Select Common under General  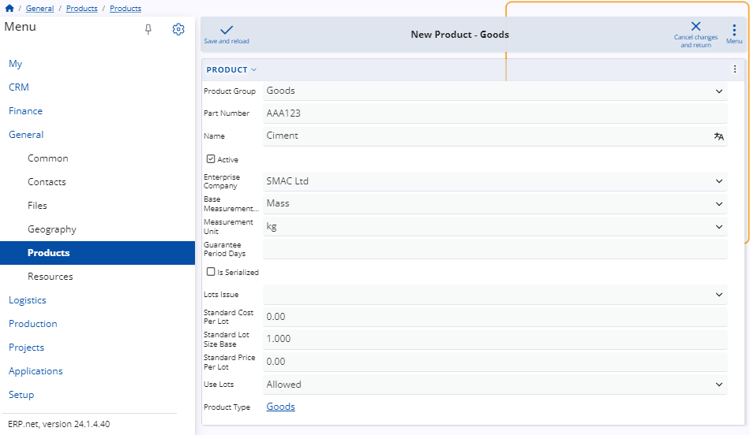48,158
